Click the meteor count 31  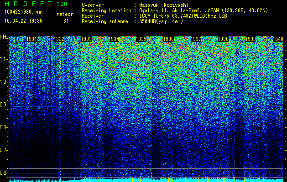click(x=66, y=21)
